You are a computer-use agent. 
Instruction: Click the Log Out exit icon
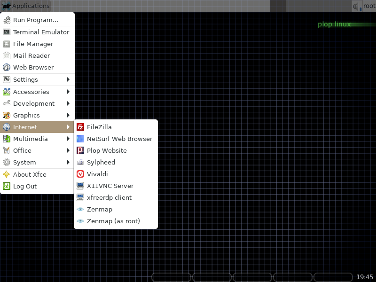[7, 186]
